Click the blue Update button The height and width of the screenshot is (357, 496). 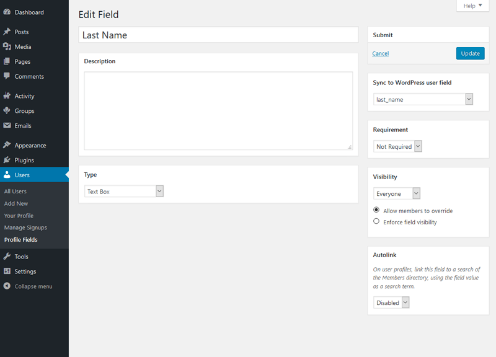[470, 53]
